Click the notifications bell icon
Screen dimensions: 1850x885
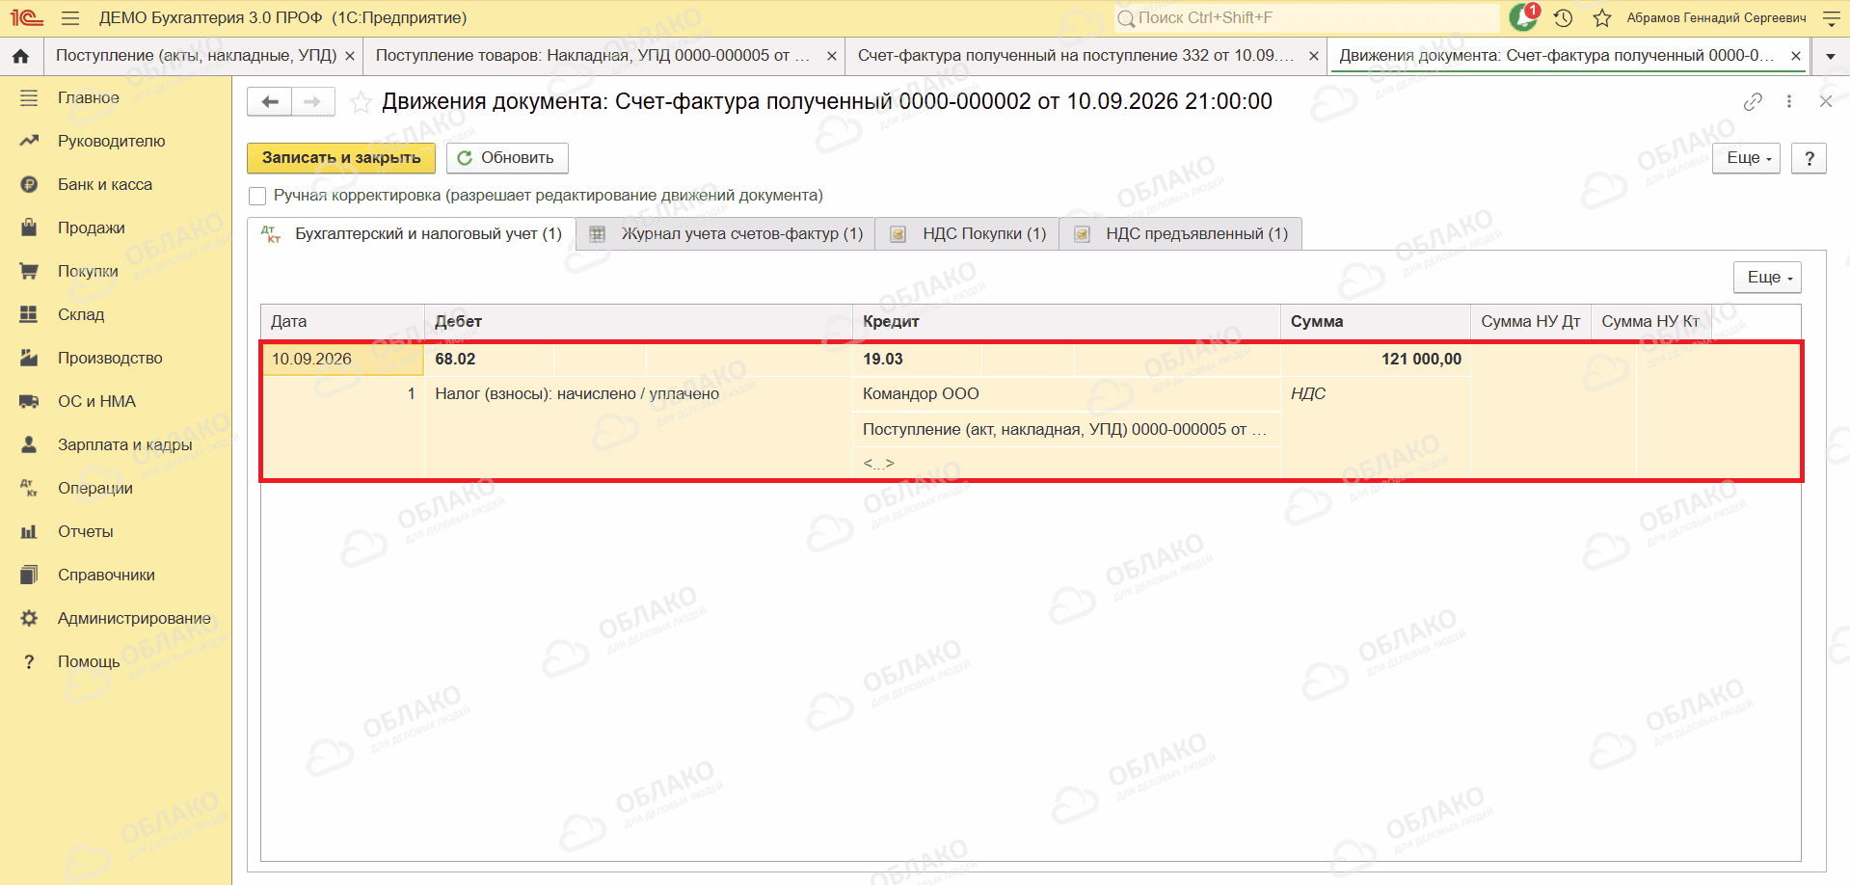[x=1524, y=16]
